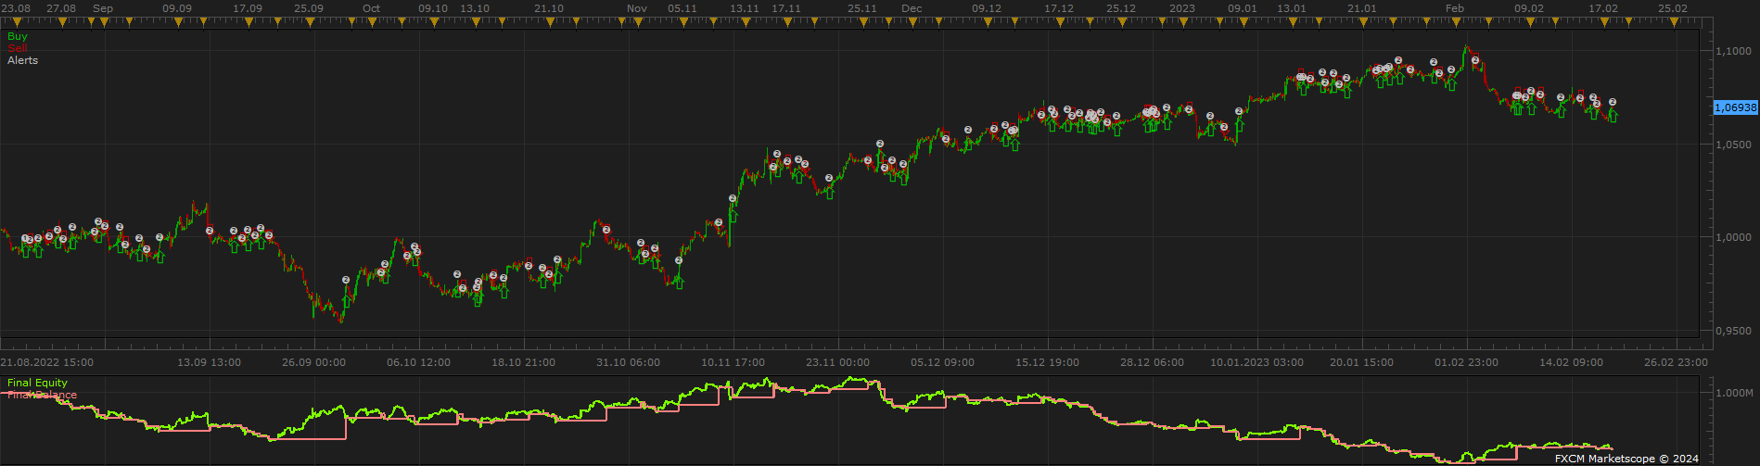Select the triangle marker under 21.10
Screen dimensions: 1760x466
coord(549,21)
